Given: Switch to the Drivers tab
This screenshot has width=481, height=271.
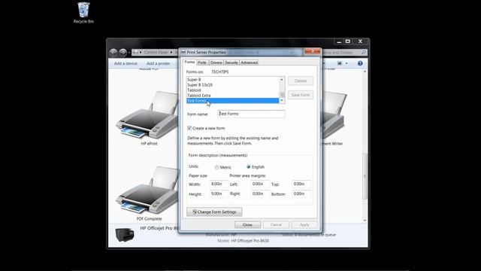Looking at the screenshot, I should 216,62.
